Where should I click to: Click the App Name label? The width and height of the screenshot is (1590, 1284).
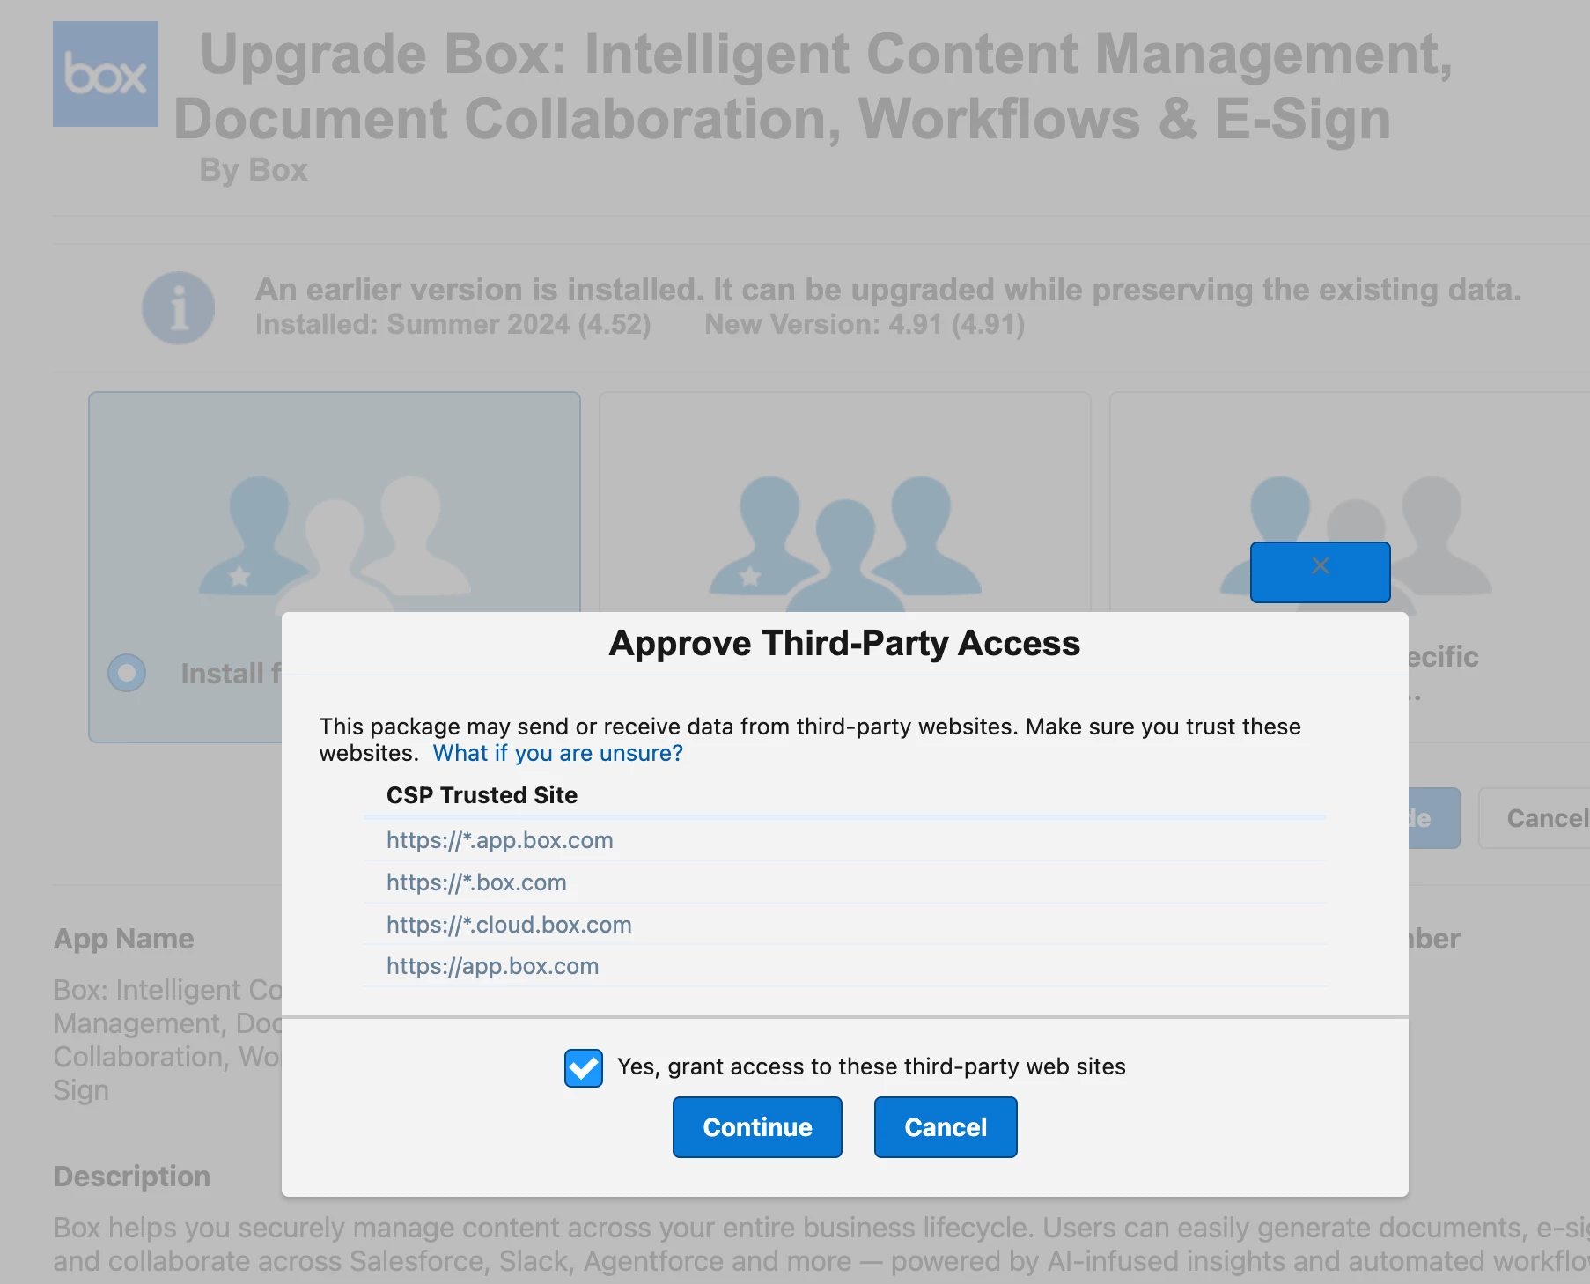(x=124, y=939)
